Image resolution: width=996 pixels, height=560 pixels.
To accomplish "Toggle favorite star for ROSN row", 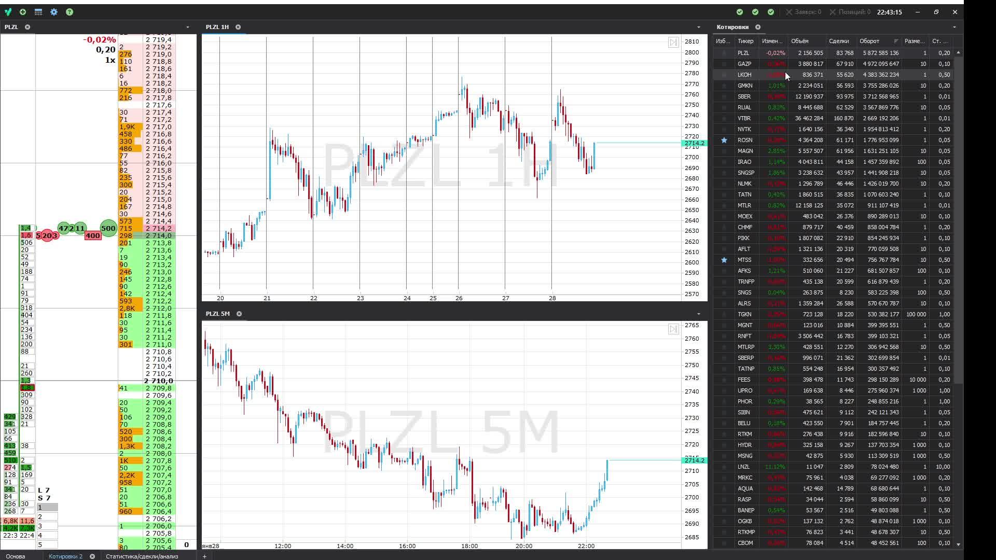I will tap(724, 140).
